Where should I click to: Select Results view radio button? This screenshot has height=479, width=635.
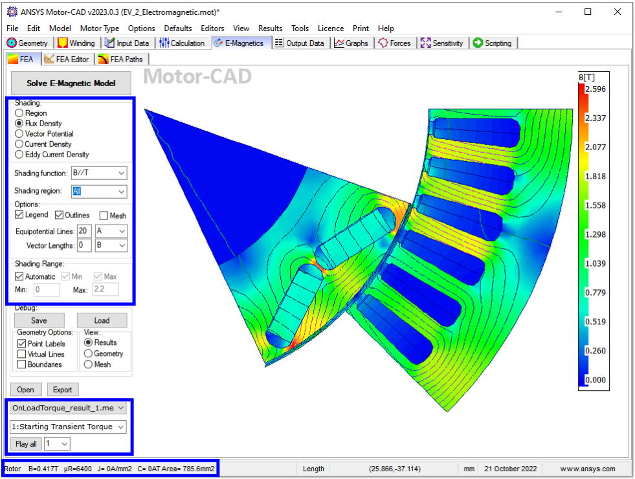coord(88,342)
